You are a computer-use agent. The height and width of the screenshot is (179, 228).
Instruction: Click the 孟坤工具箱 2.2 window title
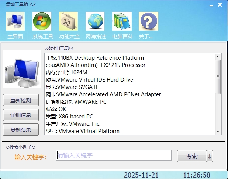pos(21,4)
